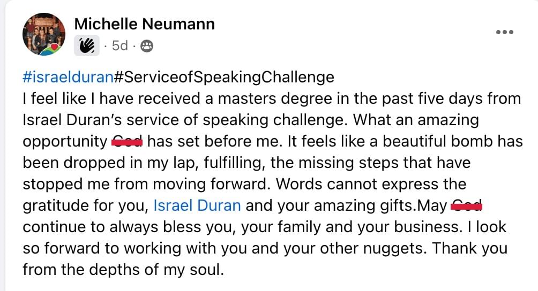Click the waving hand badge icon
The width and height of the screenshot is (538, 291).
point(87,45)
